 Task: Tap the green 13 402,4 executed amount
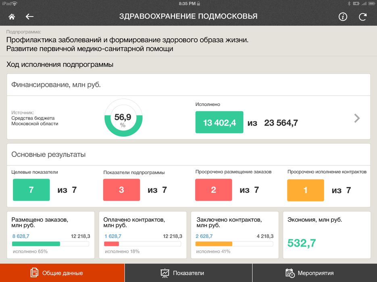[219, 122]
